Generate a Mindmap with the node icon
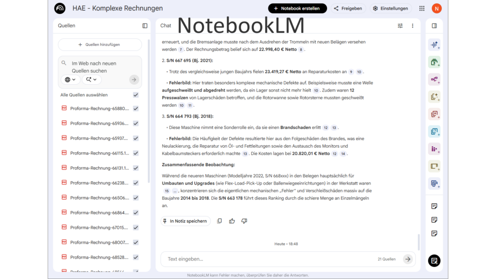 point(434,79)
